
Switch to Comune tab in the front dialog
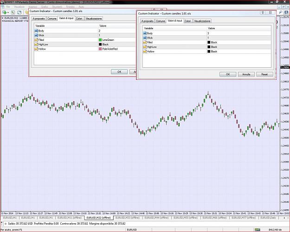[x=161, y=21]
